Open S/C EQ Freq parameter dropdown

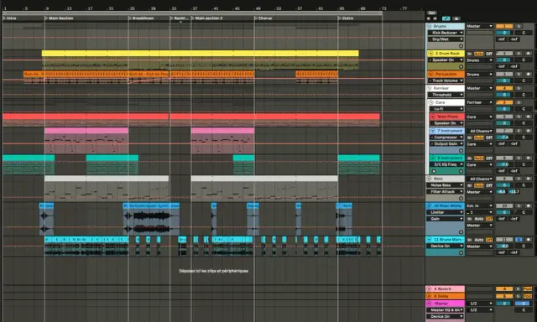446,164
